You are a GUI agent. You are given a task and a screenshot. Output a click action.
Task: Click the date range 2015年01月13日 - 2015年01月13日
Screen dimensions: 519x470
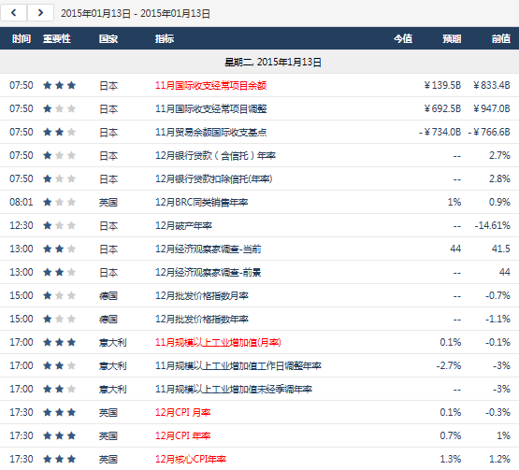coord(136,14)
